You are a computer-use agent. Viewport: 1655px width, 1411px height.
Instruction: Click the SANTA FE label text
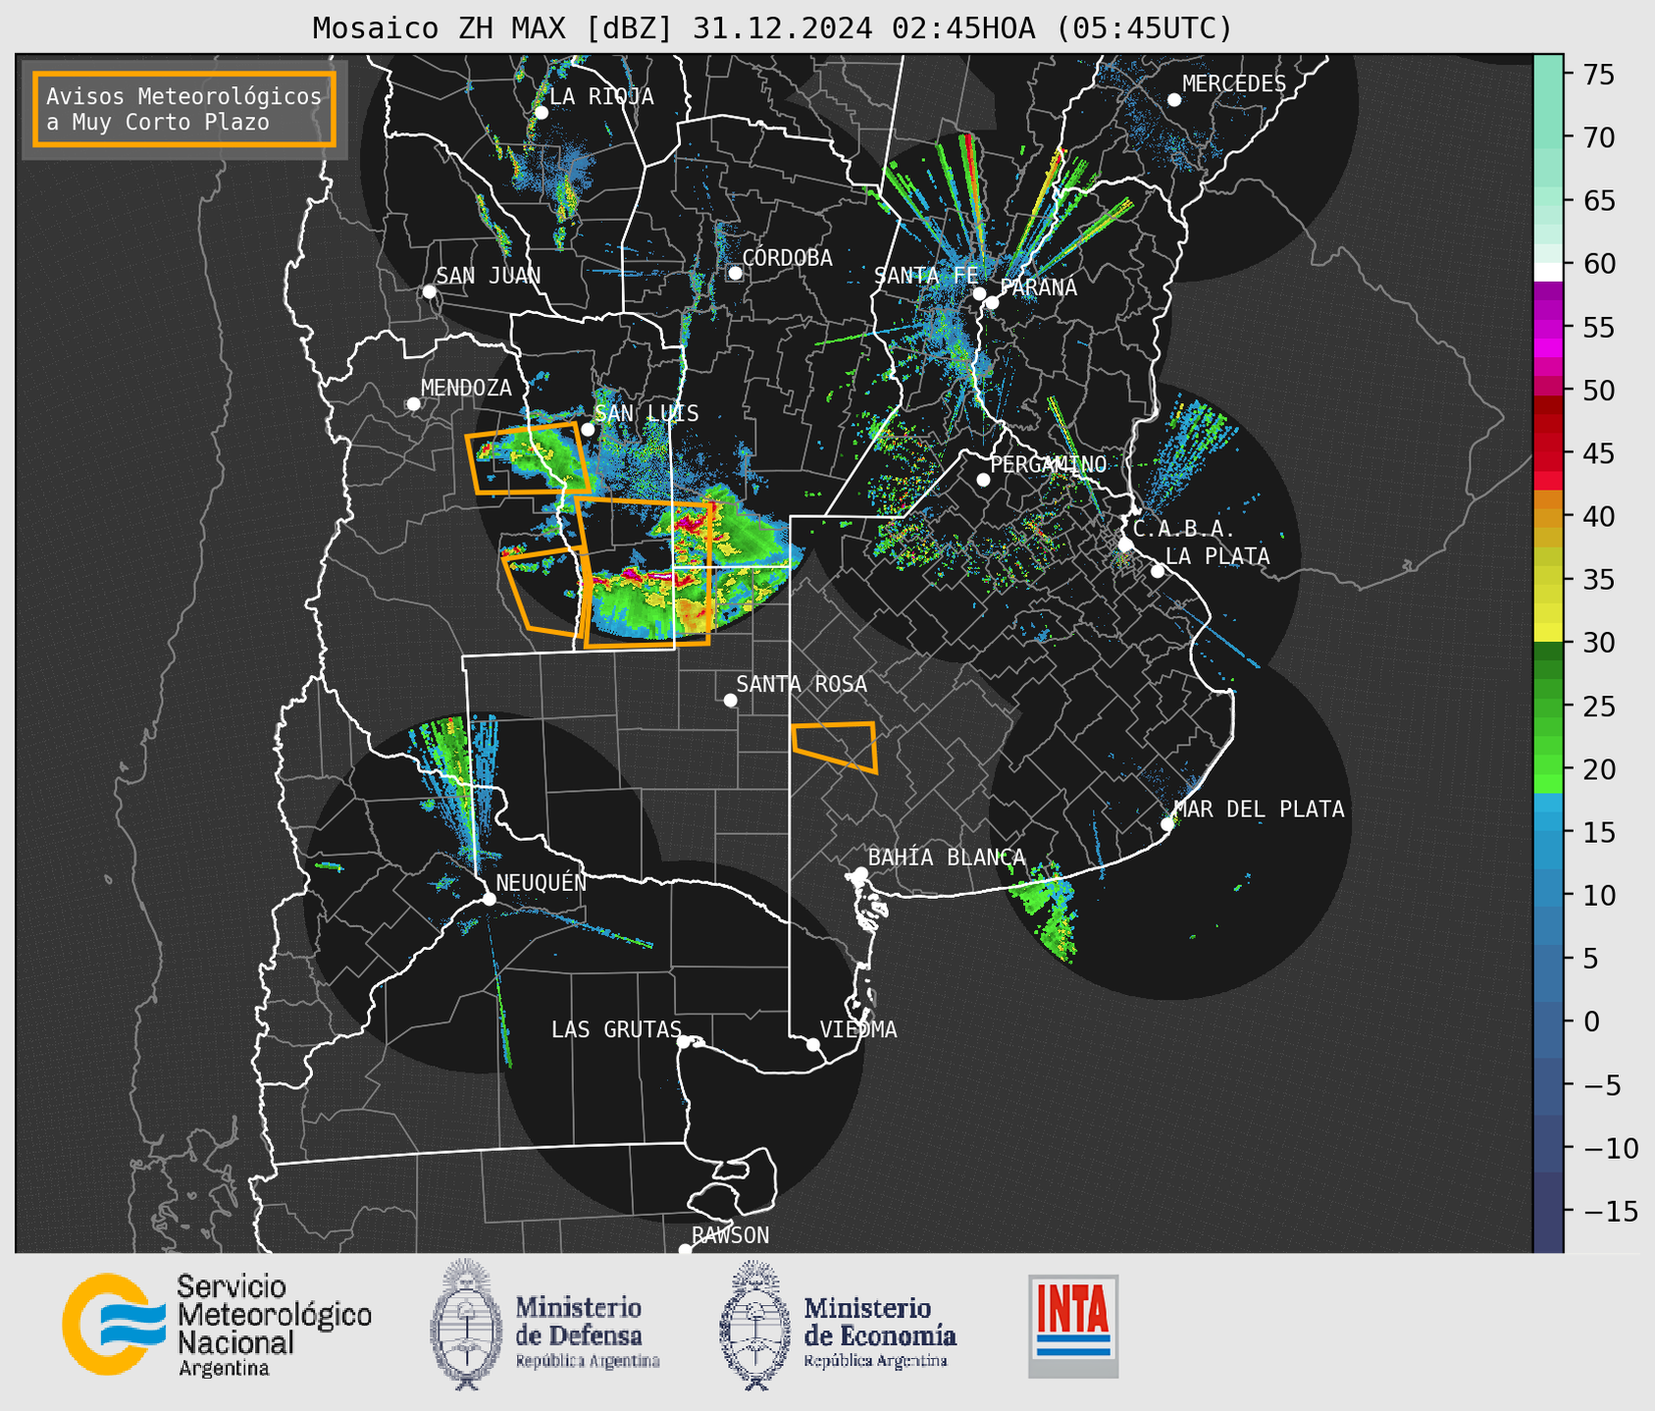pos(926,276)
